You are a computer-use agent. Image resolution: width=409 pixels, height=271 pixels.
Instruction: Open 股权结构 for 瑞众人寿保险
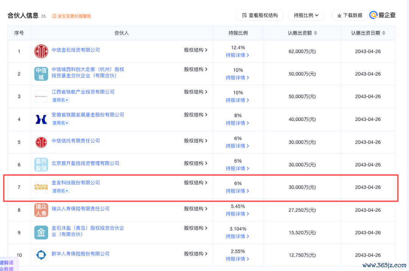click(x=196, y=208)
